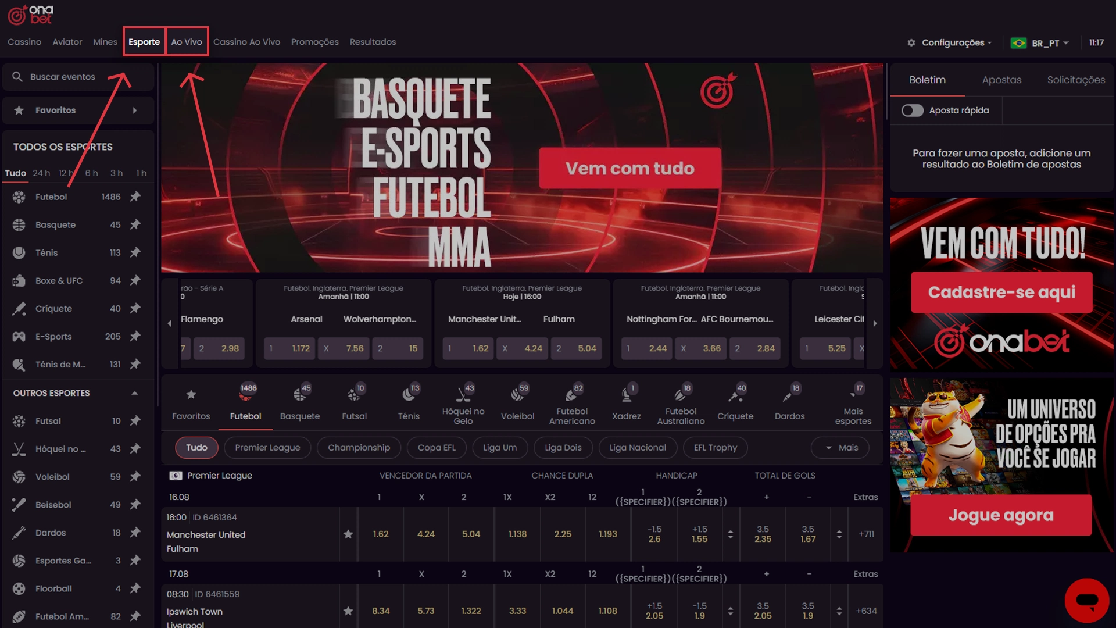Pin Ténis to favorites
The height and width of the screenshot is (628, 1116).
[135, 253]
